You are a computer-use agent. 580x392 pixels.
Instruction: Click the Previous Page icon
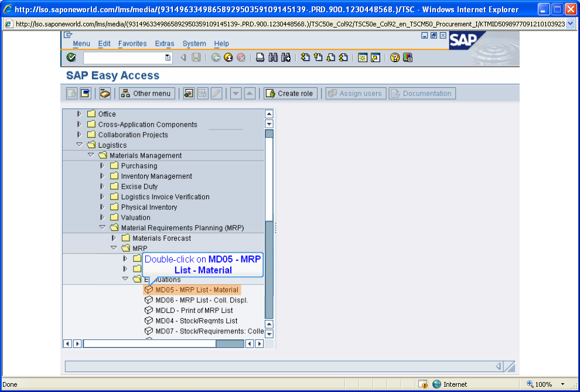[x=318, y=57]
